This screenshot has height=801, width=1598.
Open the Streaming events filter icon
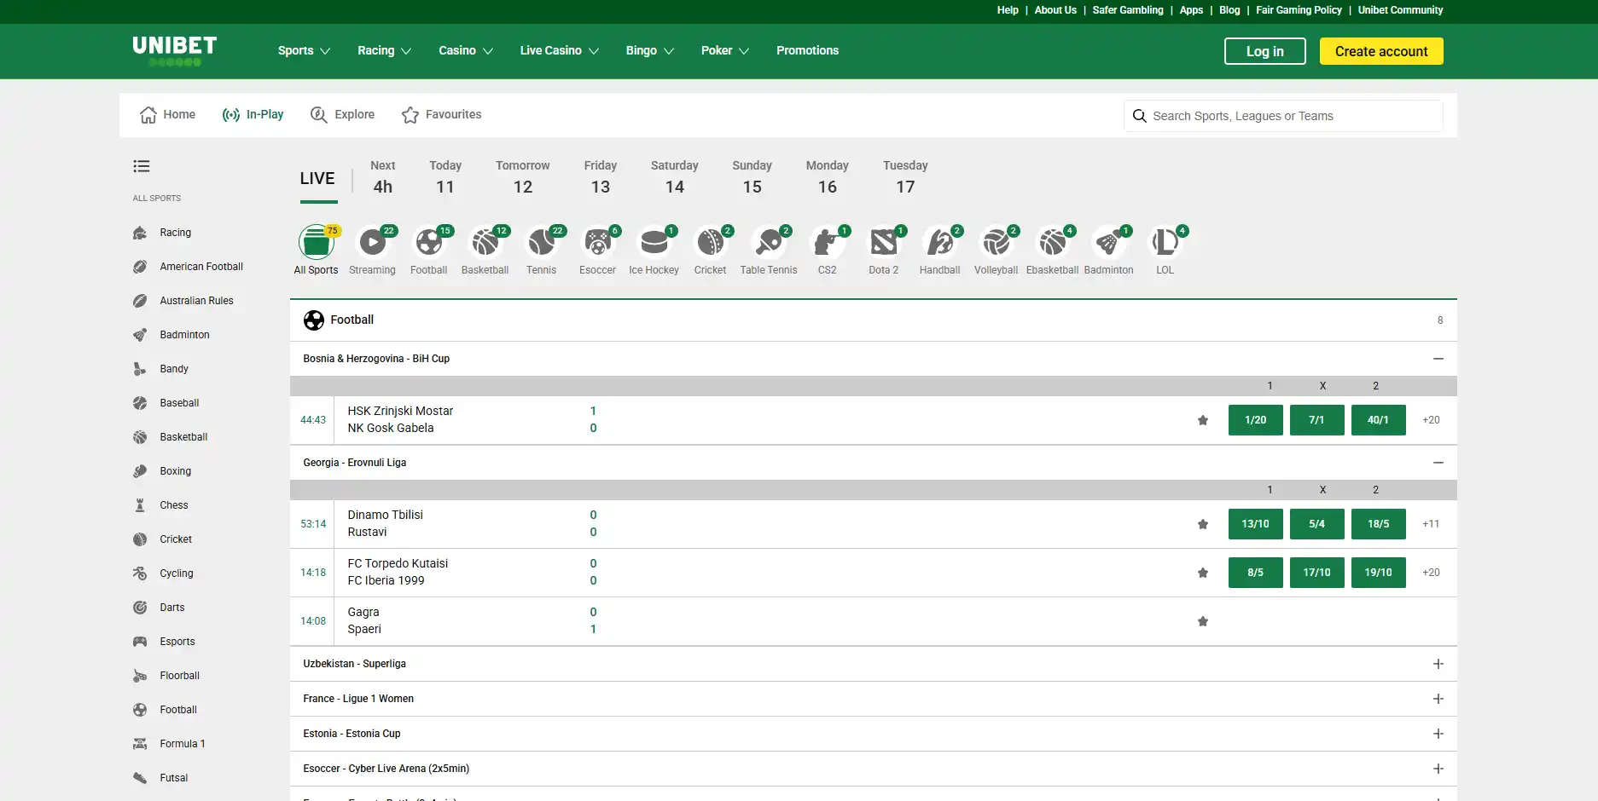tap(372, 243)
